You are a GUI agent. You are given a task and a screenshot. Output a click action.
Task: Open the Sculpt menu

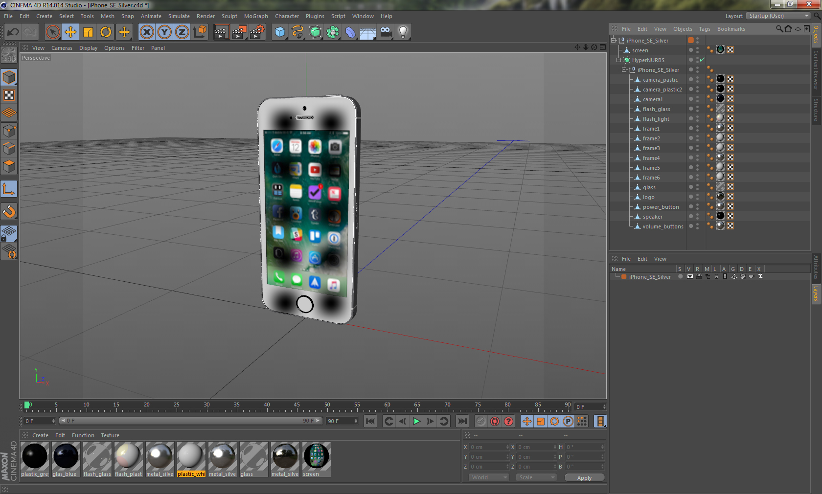coord(229,16)
